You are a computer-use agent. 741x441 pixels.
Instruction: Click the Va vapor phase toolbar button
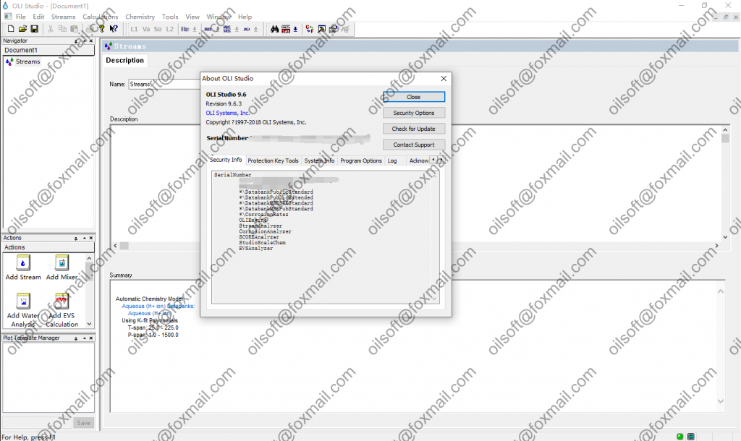click(x=146, y=29)
